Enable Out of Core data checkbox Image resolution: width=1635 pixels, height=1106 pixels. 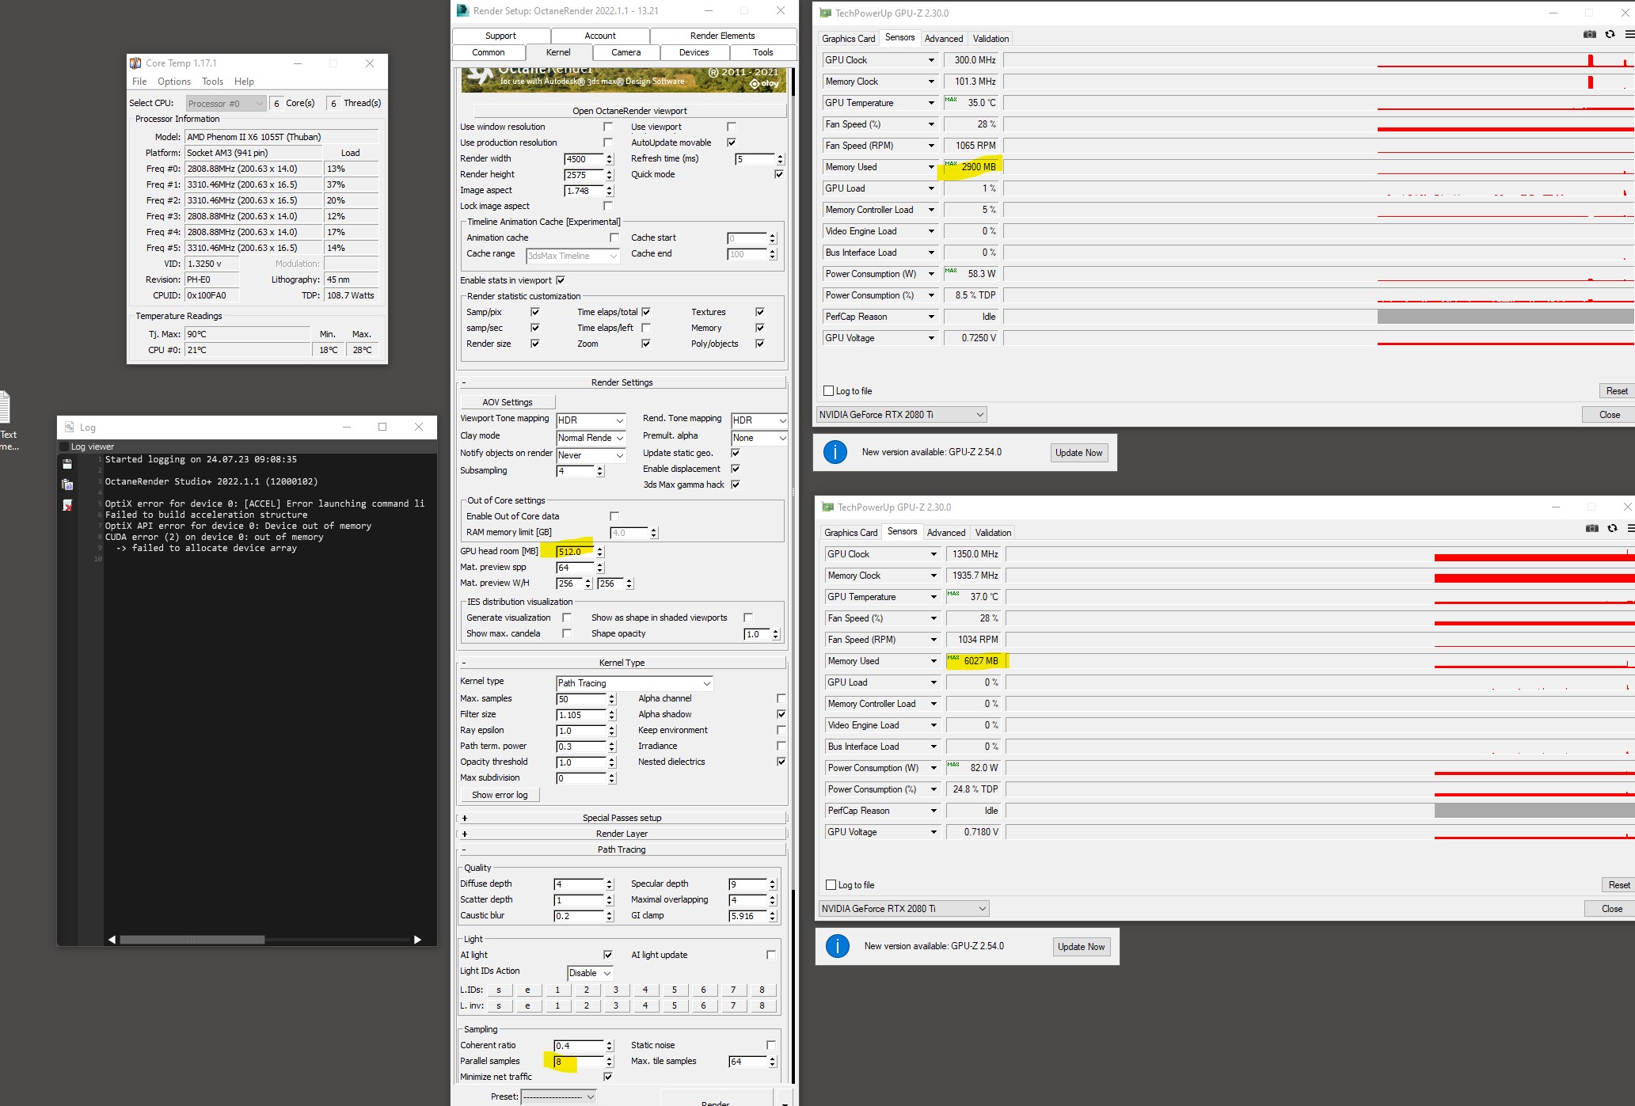point(614,516)
